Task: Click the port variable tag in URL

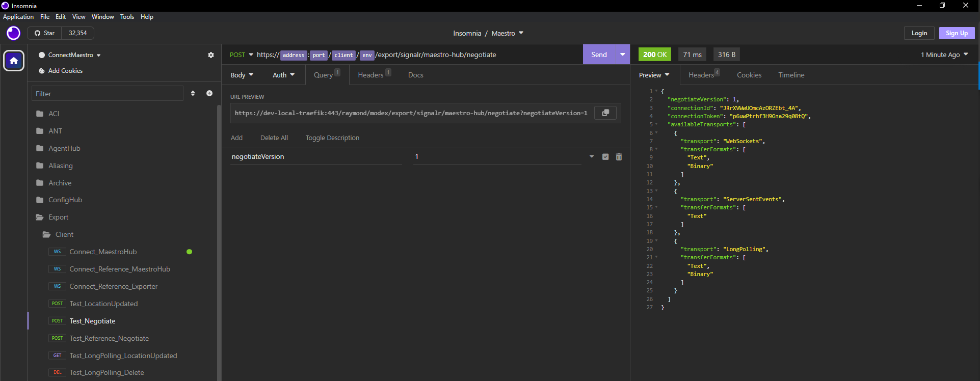Action: pyautogui.click(x=319, y=55)
